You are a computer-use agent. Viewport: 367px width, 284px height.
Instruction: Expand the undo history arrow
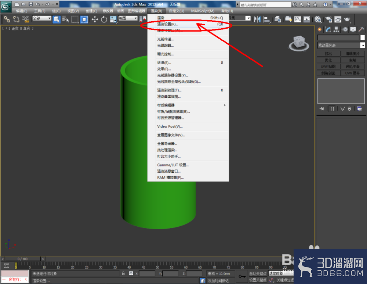click(42, 4)
